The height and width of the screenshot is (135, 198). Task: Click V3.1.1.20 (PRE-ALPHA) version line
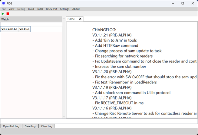112,72
